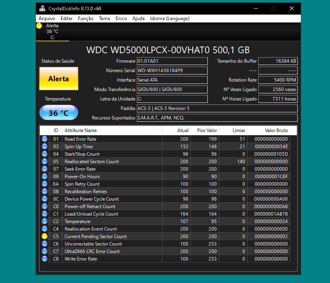Click raw value 000000001C8F
This screenshot has width=330, height=283.
tap(271, 177)
